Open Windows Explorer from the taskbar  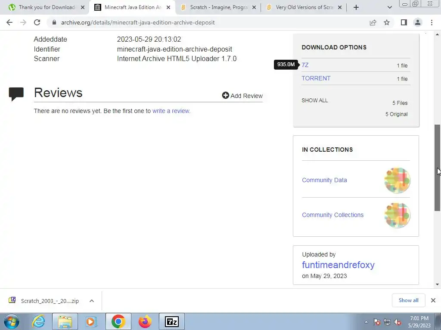pos(65,321)
